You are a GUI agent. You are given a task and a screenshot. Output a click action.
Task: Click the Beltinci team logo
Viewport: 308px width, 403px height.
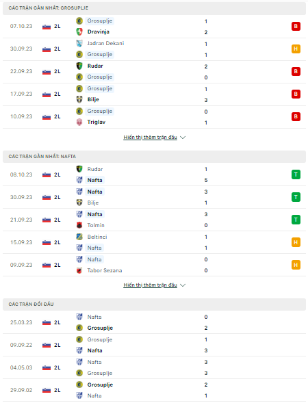point(79,237)
